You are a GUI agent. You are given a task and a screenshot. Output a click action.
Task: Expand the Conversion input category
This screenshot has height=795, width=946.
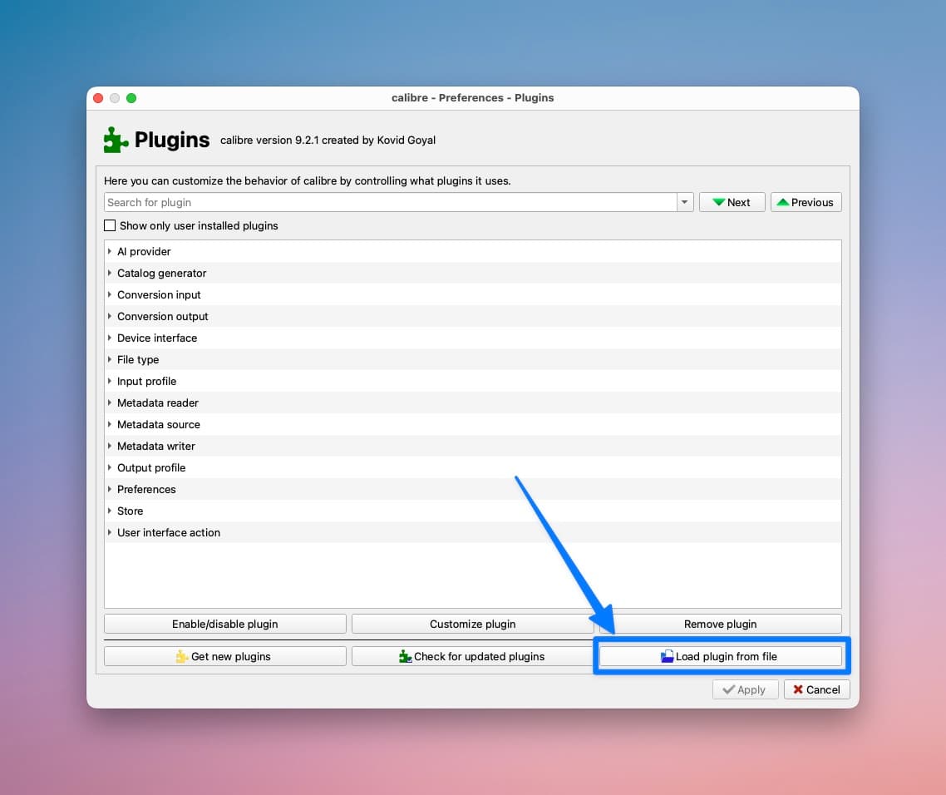tap(109, 294)
